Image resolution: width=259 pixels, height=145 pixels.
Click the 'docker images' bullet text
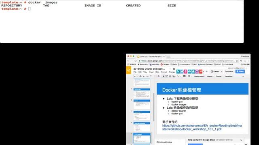[179, 105]
